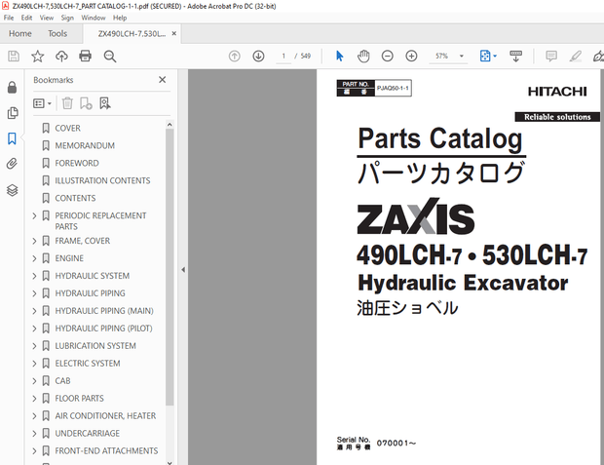This screenshot has height=465, width=604.
Task: Open the Edit menu
Action: pos(26,18)
